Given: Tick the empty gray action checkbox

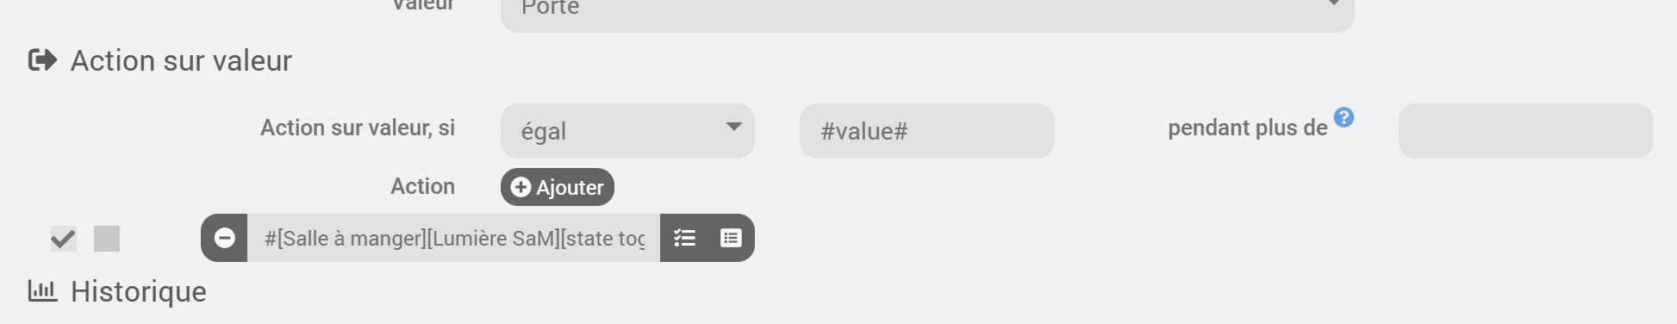Looking at the screenshot, I should [107, 239].
